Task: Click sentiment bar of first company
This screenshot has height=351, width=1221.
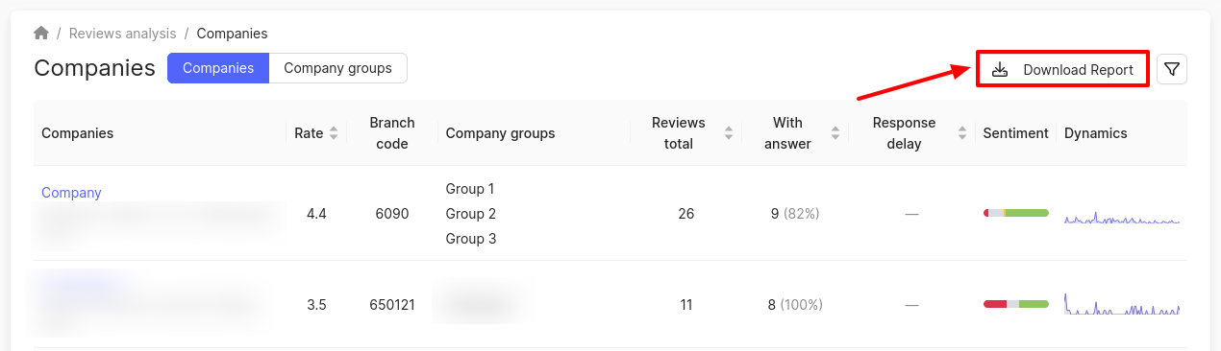Action: [x=1015, y=213]
